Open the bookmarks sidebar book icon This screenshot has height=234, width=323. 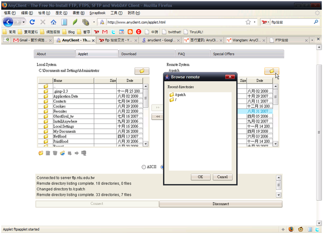(x=64, y=22)
